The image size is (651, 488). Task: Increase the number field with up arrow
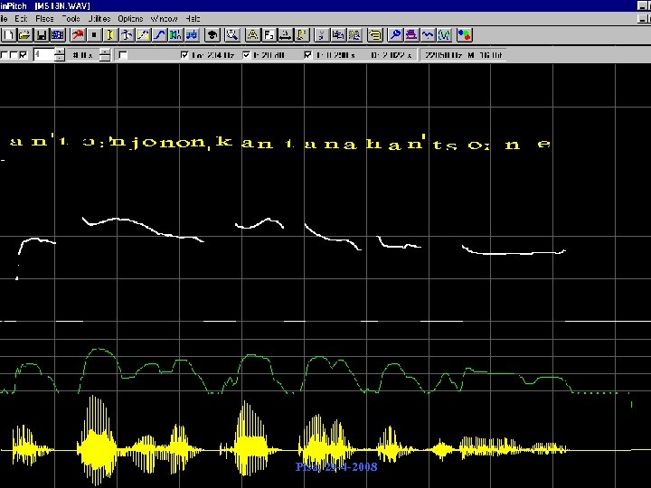60,52
